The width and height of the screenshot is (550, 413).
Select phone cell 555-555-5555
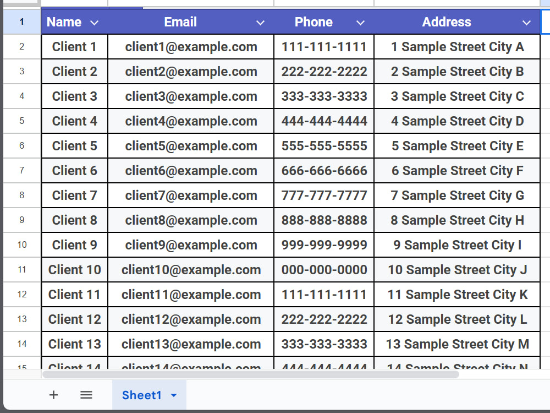(x=324, y=146)
